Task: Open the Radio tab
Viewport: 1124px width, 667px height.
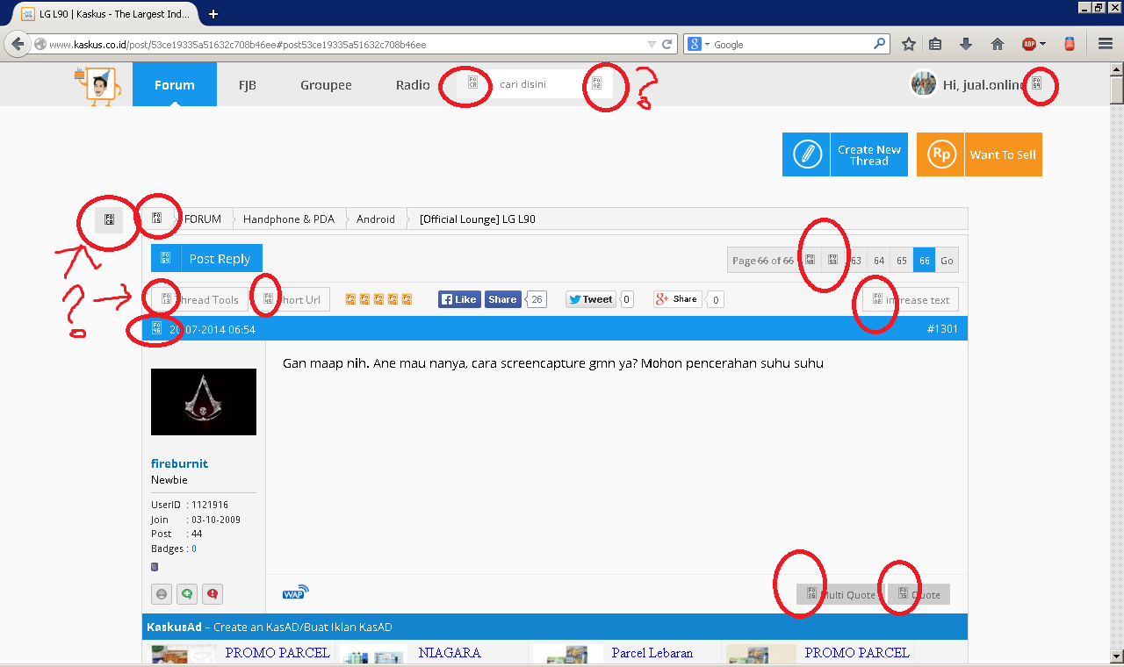Action: point(413,85)
